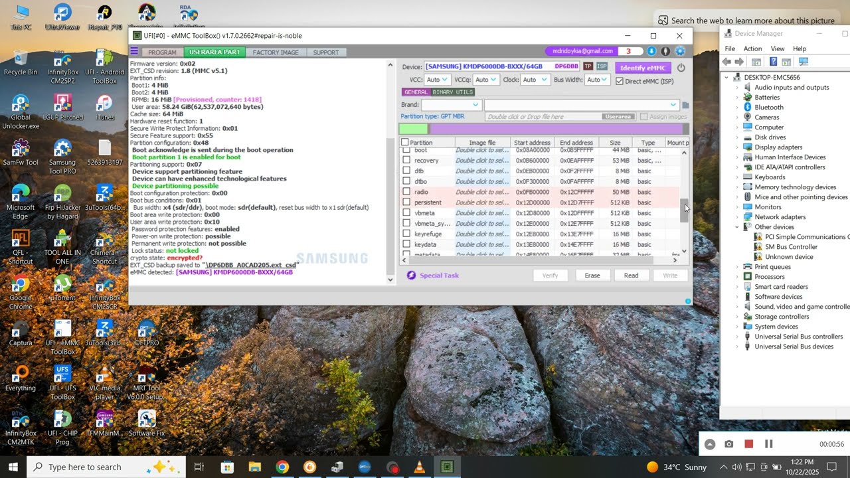Click the ISP badge next to device field
The image size is (850, 478).
pyautogui.click(x=602, y=66)
